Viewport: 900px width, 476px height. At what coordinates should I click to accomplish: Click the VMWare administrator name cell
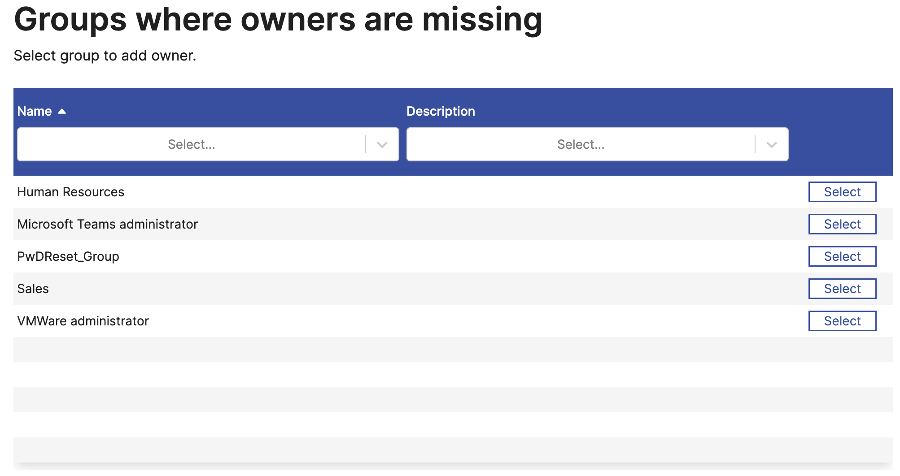click(x=83, y=321)
